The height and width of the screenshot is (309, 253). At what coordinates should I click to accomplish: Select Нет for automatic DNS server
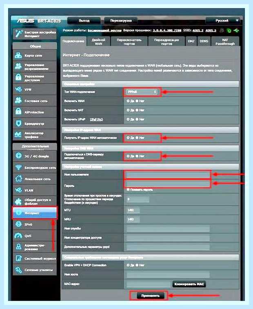(x=137, y=156)
